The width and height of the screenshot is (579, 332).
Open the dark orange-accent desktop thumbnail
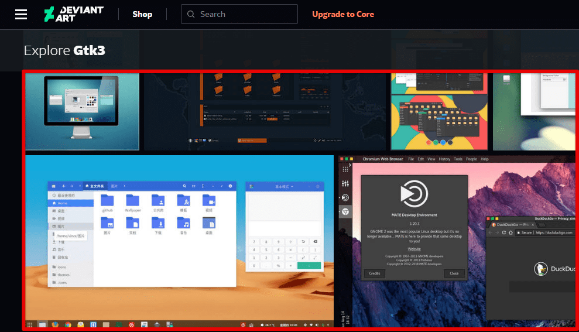pos(265,111)
